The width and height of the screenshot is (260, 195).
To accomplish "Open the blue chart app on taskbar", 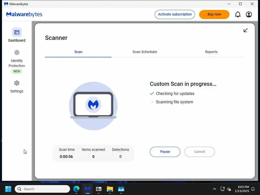I will [x=121, y=189].
